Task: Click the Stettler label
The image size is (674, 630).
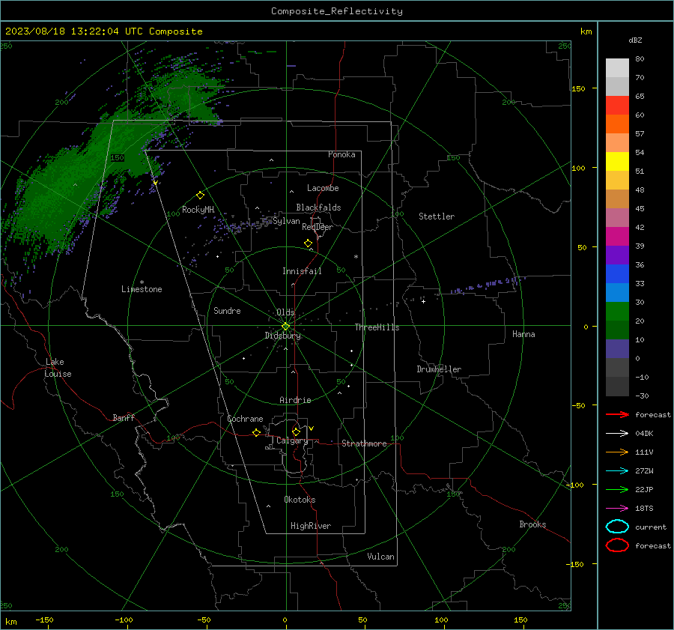Action: pyautogui.click(x=437, y=216)
